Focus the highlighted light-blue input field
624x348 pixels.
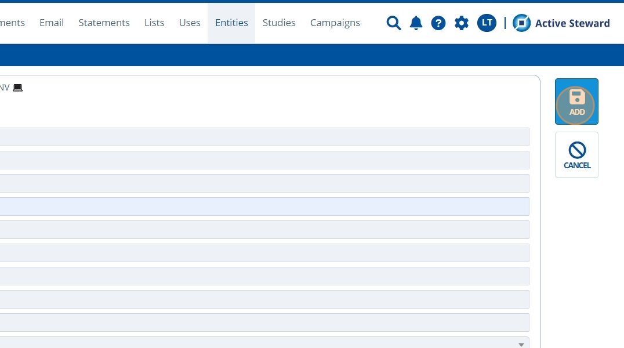pyautogui.click(x=264, y=206)
